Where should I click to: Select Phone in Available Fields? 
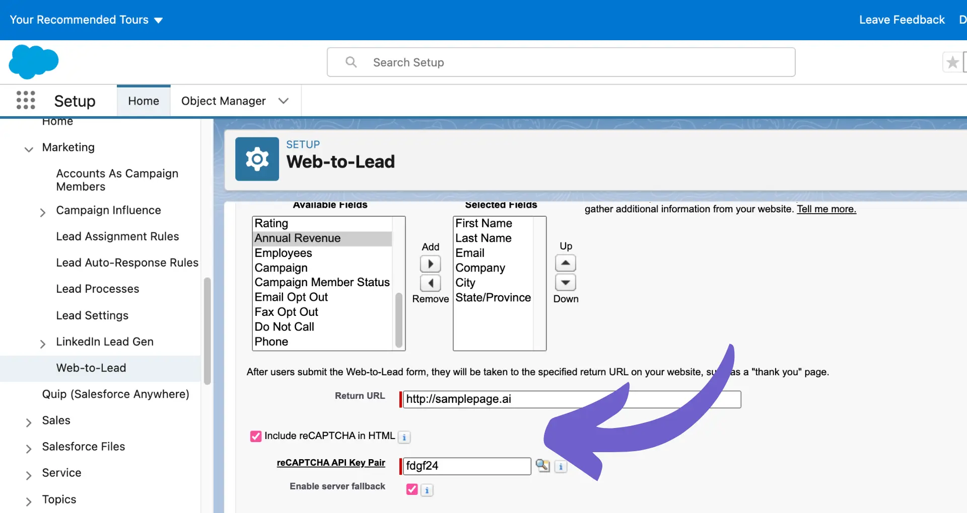[322, 341]
